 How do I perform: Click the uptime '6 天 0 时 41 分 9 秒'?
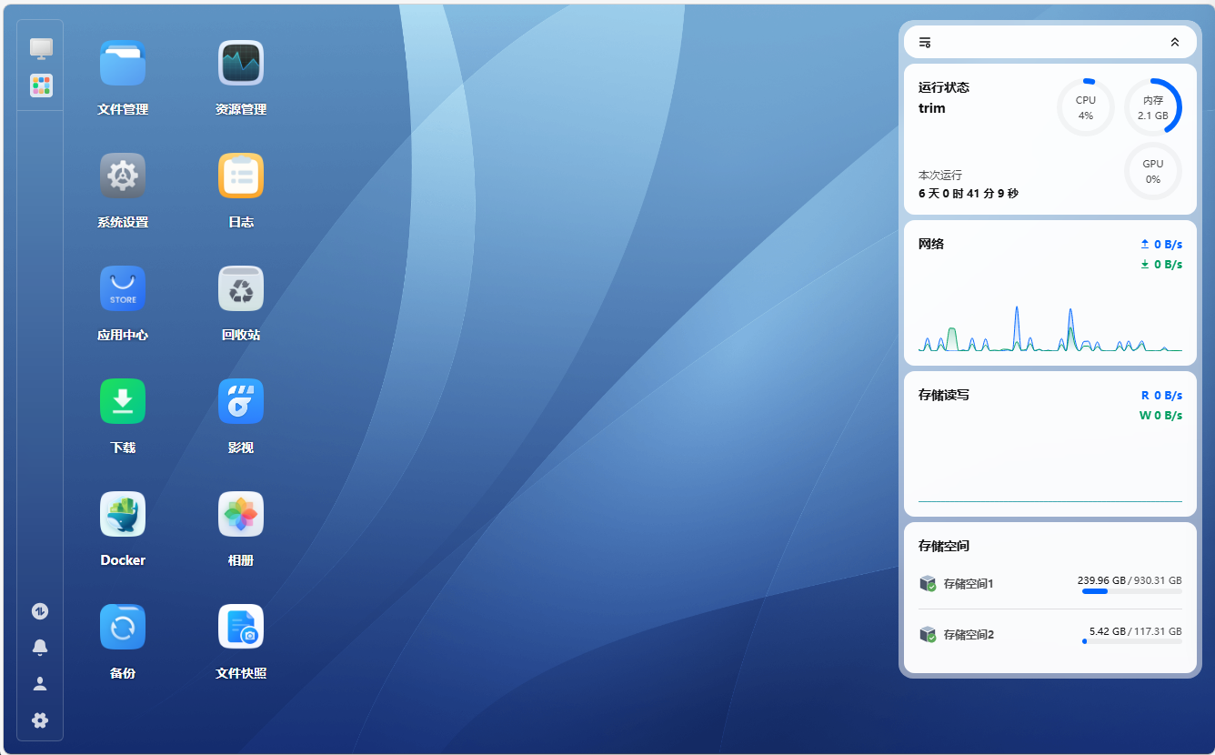pyautogui.click(x=969, y=194)
